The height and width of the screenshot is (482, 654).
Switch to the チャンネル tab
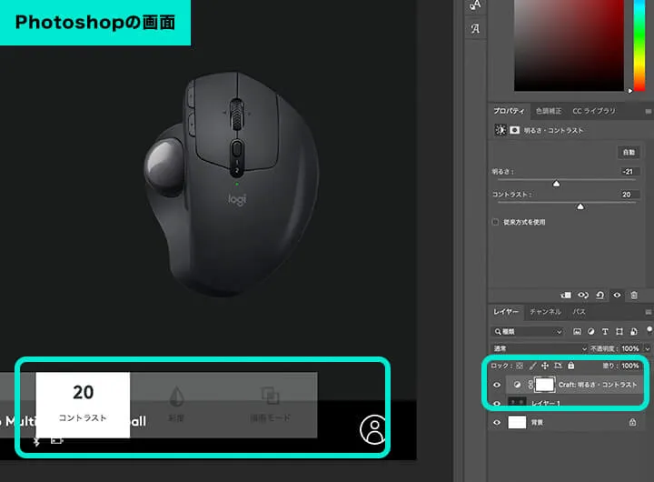click(545, 312)
